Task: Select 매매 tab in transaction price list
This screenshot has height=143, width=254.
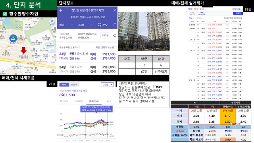Action: pos(190,9)
